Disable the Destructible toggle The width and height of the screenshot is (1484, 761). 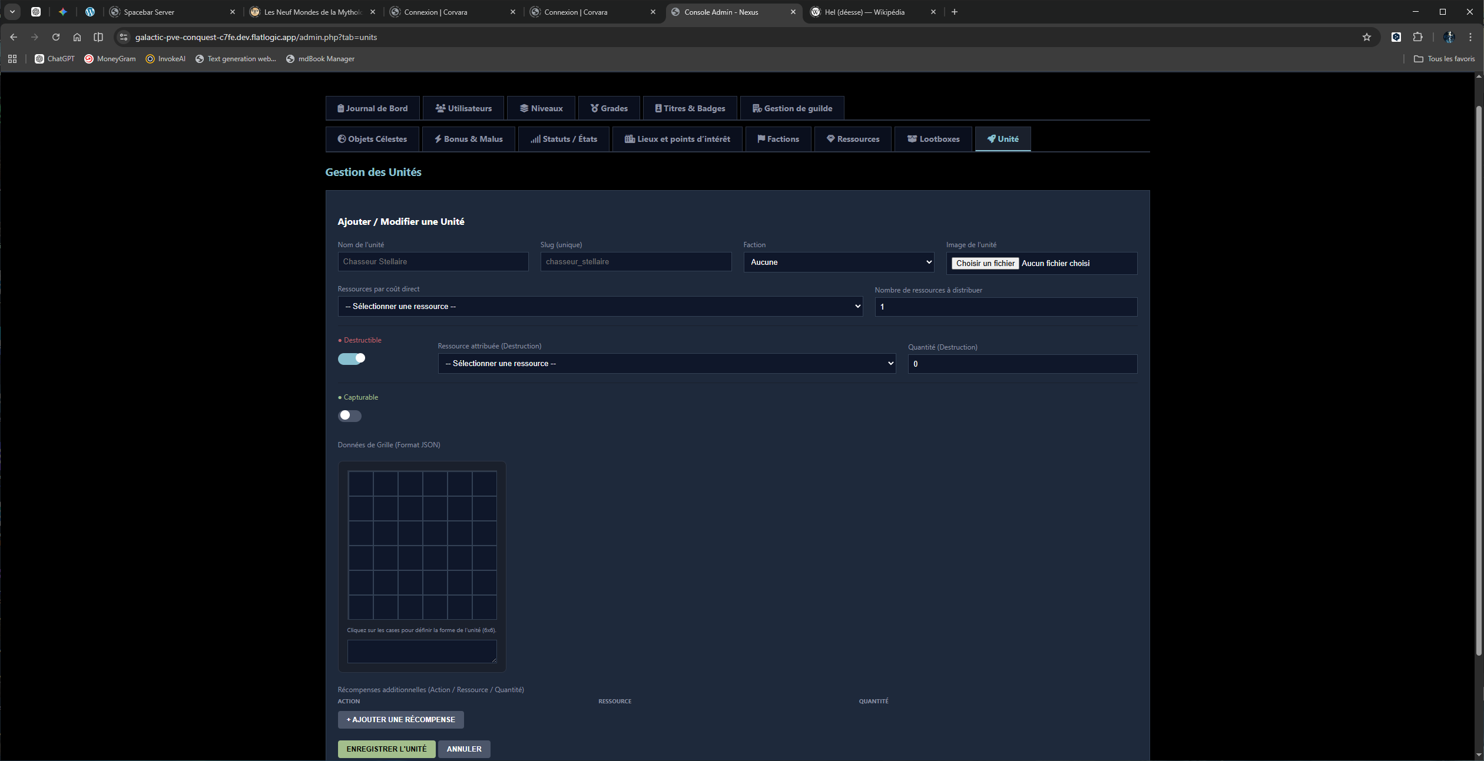click(352, 358)
